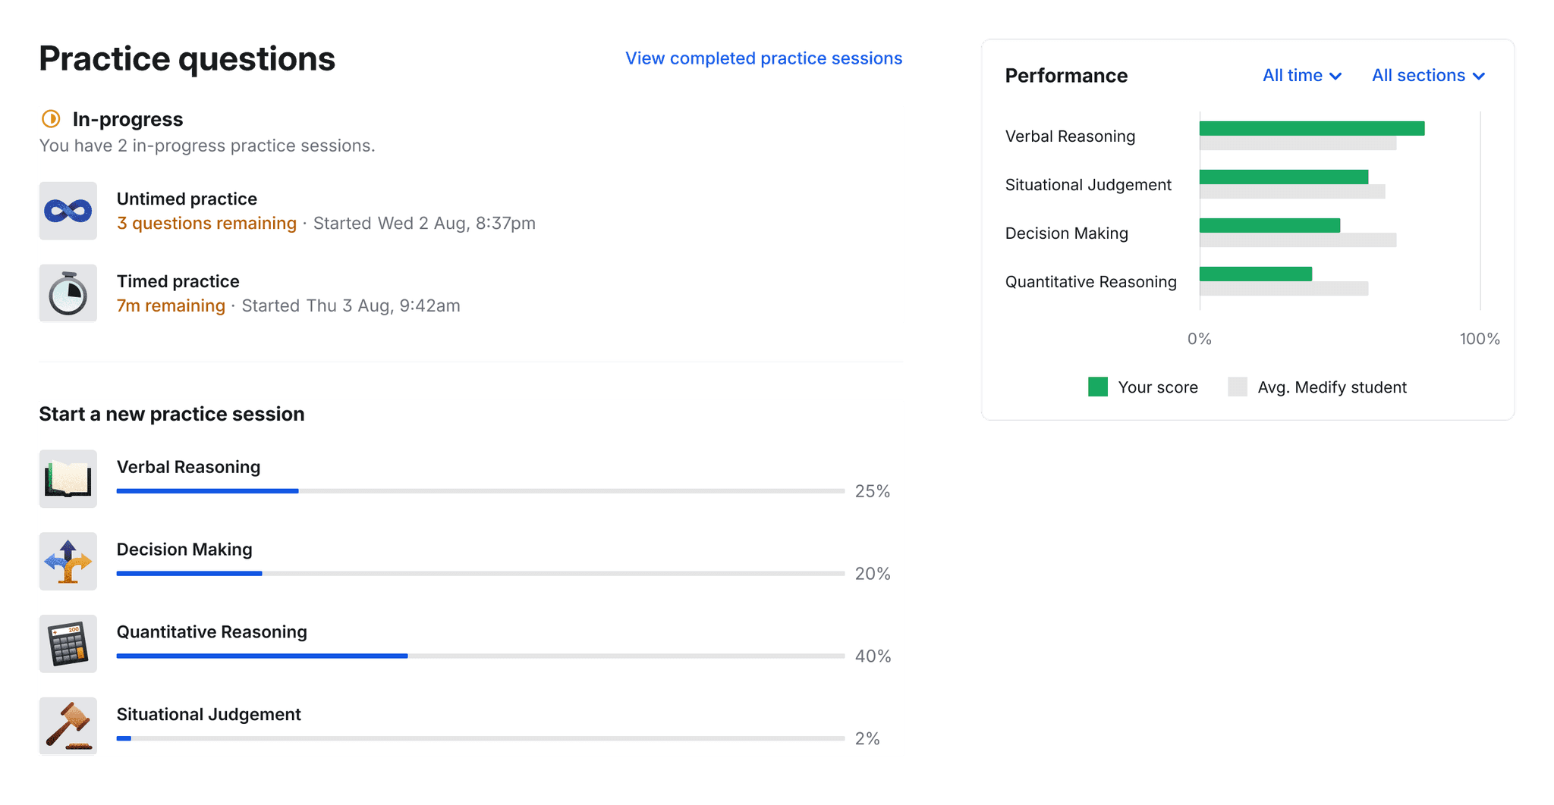The height and width of the screenshot is (805, 1554).
Task: Click the stopwatch Timed practice icon
Action: tap(68, 293)
